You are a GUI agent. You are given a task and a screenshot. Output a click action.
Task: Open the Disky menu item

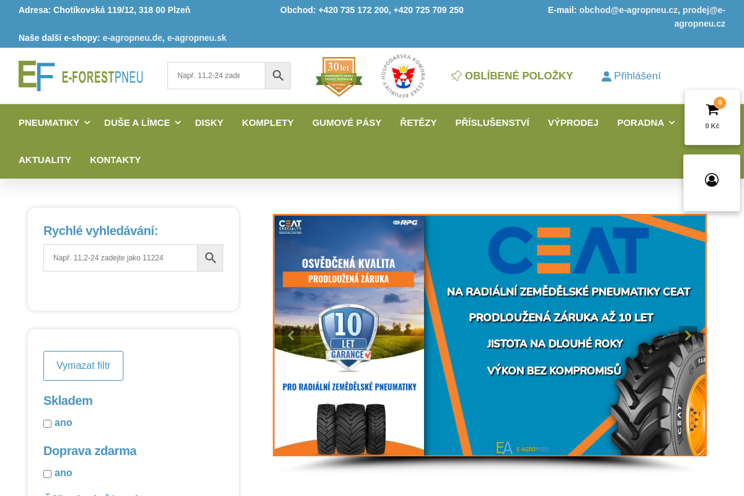[x=209, y=123]
